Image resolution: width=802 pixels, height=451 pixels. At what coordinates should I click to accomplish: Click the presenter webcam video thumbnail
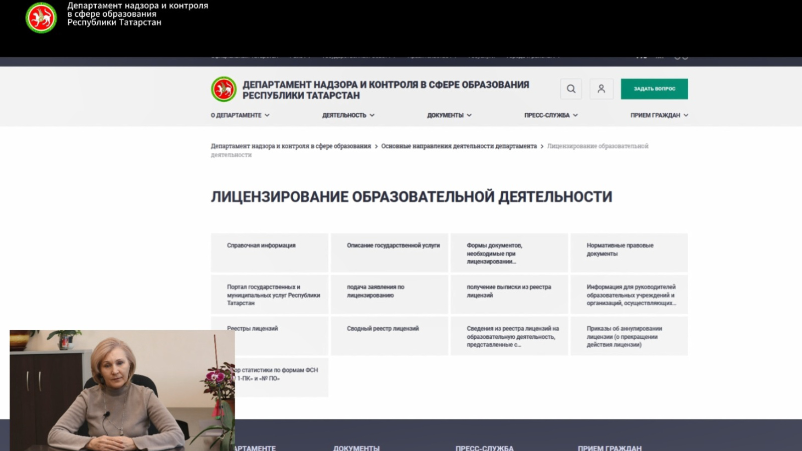(122, 390)
